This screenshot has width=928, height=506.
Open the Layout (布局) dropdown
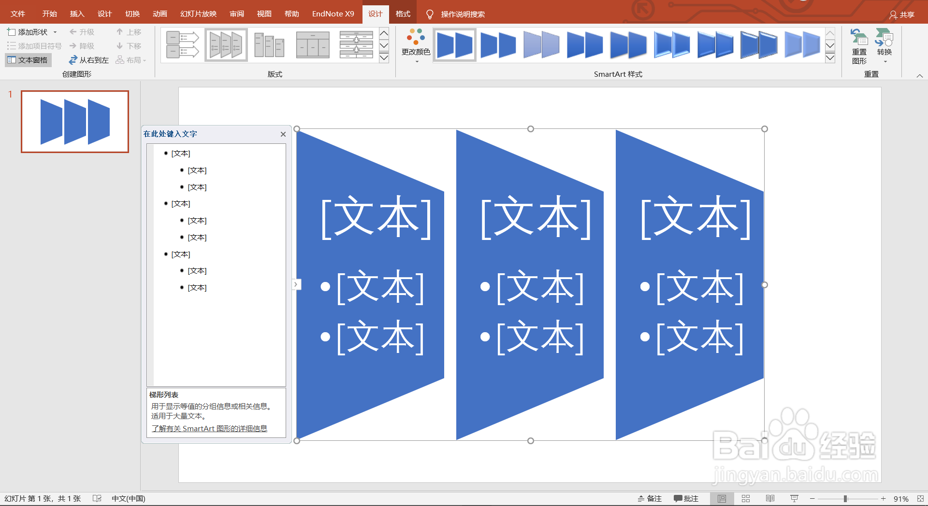[131, 60]
